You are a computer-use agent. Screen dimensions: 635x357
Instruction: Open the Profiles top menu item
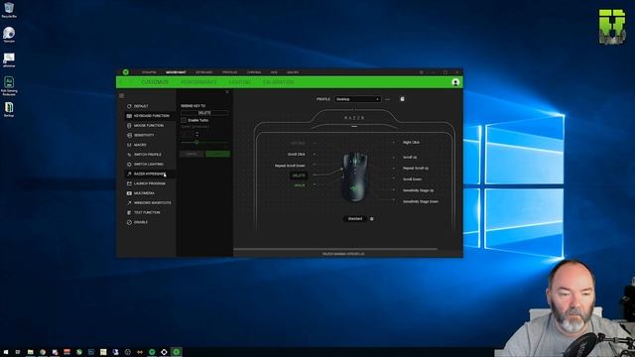(229, 72)
